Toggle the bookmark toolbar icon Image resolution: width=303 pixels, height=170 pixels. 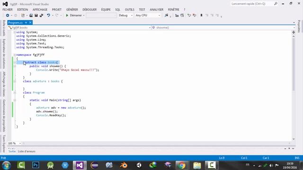[201, 15]
